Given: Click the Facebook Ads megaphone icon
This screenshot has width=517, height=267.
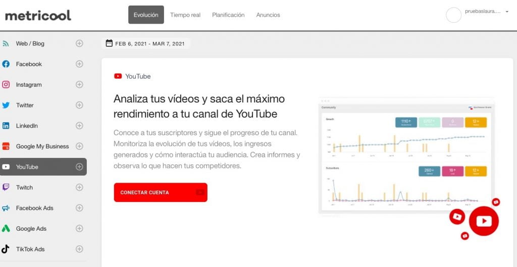Looking at the screenshot, I should [6, 208].
